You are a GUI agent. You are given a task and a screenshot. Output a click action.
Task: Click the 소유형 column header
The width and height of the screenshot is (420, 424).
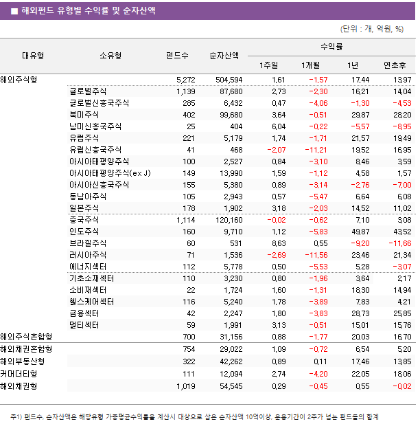click(110, 56)
